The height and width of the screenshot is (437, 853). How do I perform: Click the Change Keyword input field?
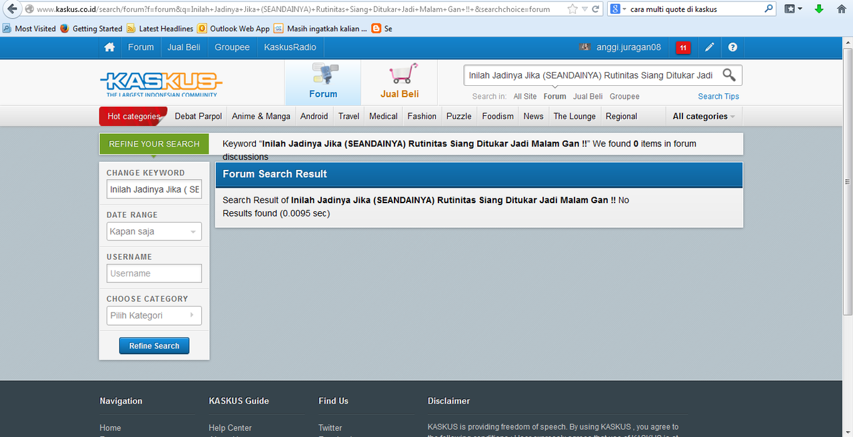pos(154,190)
